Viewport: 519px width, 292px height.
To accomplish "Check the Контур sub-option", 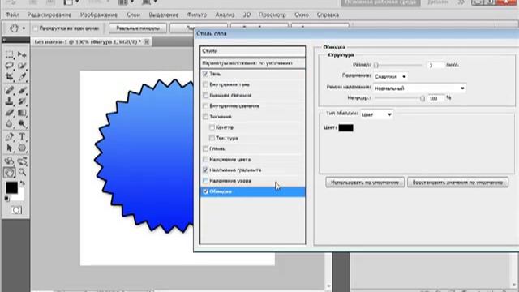I will pyautogui.click(x=212, y=127).
